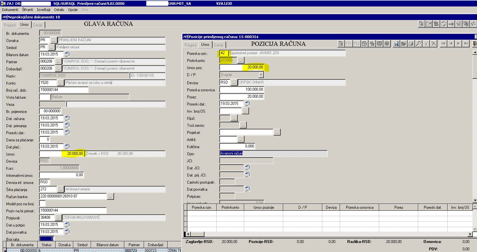The height and width of the screenshot is (252, 477).
Task: Open lookup for Račun banke
Action: click(110, 196)
